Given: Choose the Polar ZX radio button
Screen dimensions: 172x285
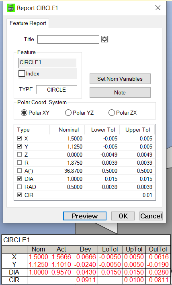Looking at the screenshot, I should (x=112, y=113).
